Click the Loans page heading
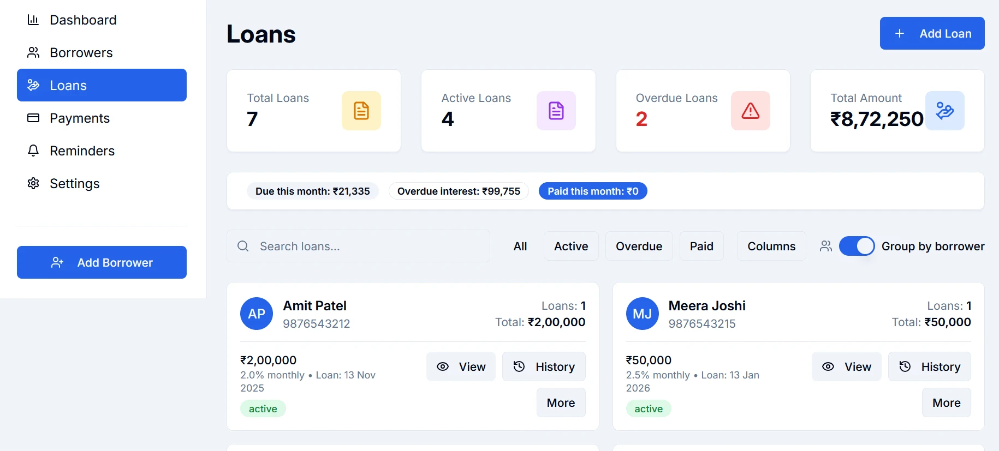The image size is (999, 451). click(261, 34)
